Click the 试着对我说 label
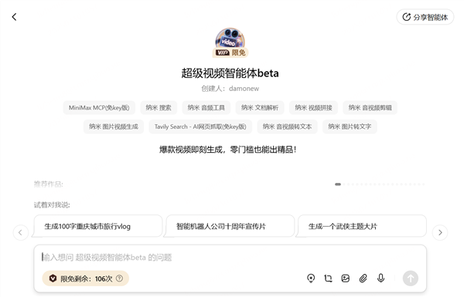 tap(52, 205)
